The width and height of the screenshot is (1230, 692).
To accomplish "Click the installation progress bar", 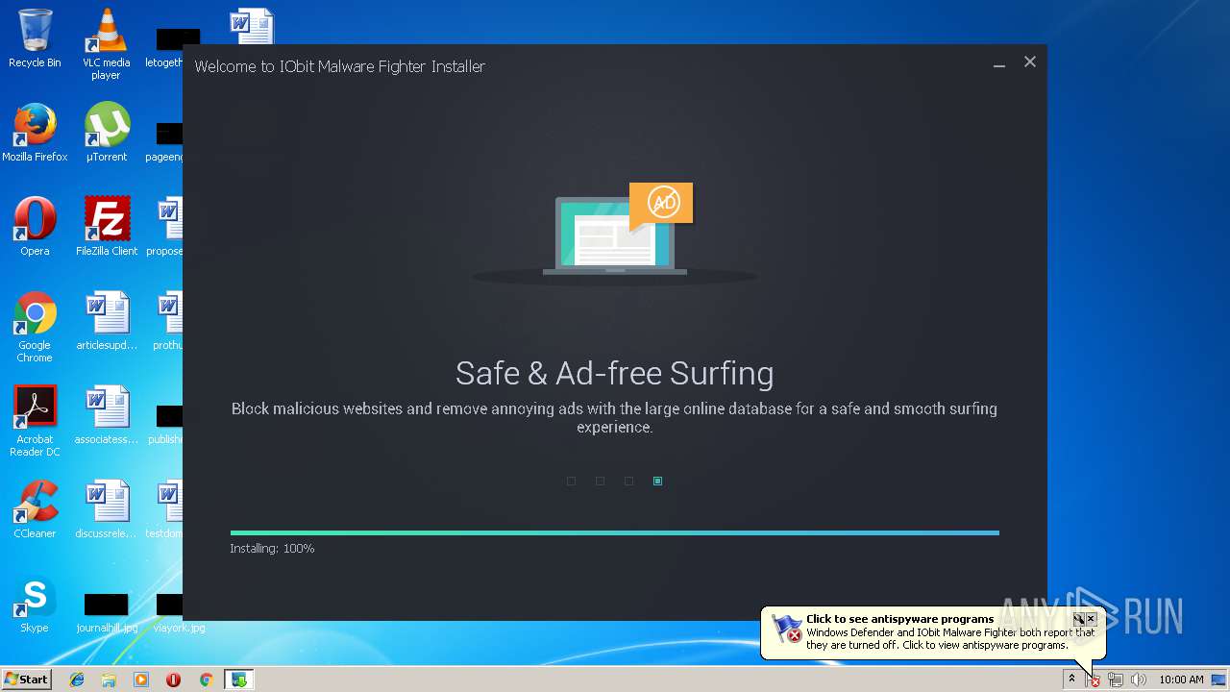I will 615,532.
